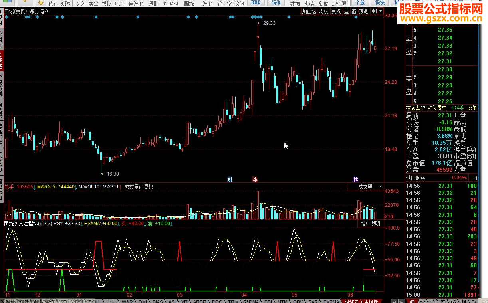
Task: Click the 指标说明 button
Action: (x=370, y=224)
